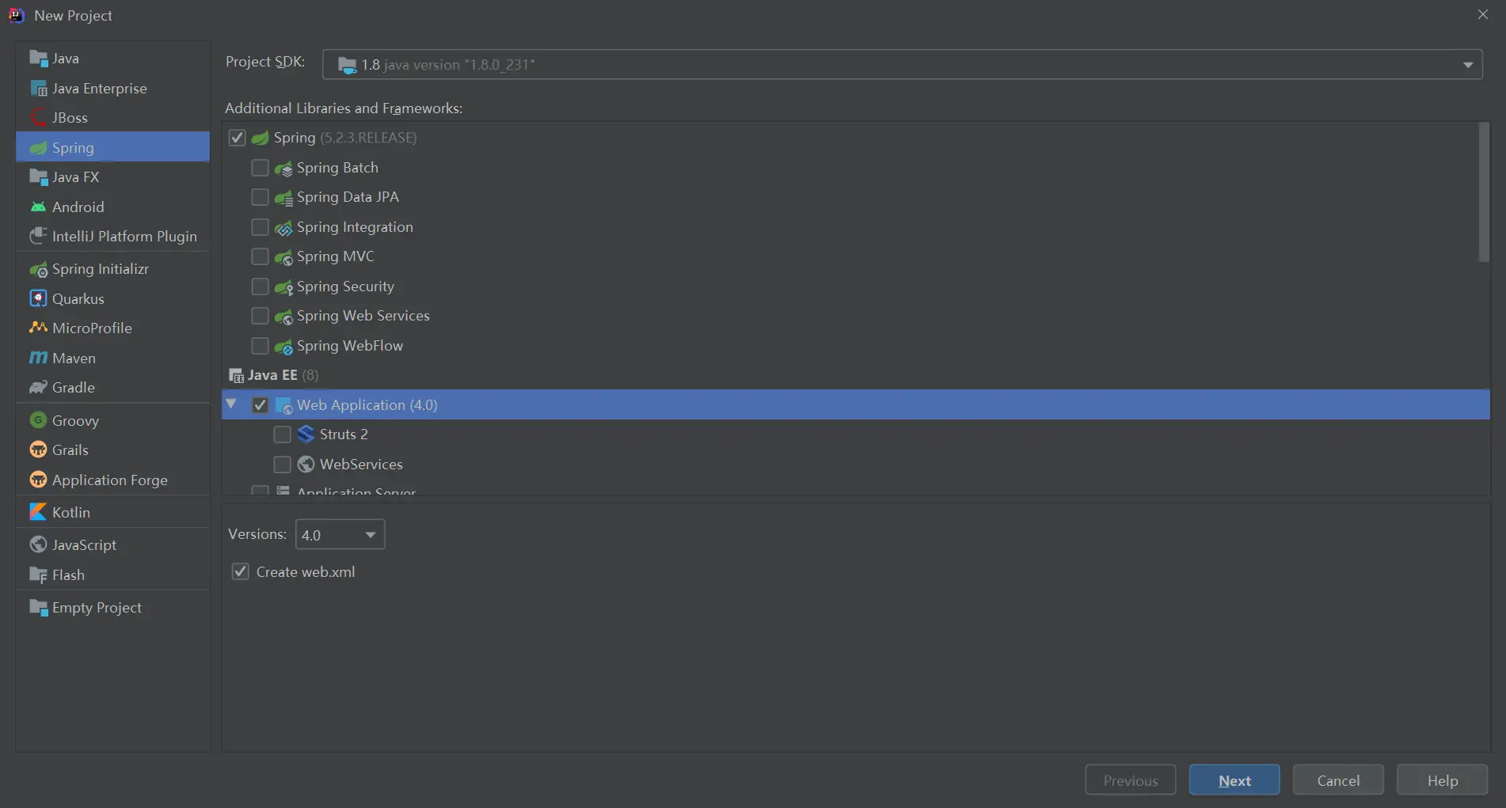Enable the Spring Batch checkbox
The height and width of the screenshot is (808, 1506).
coord(260,168)
